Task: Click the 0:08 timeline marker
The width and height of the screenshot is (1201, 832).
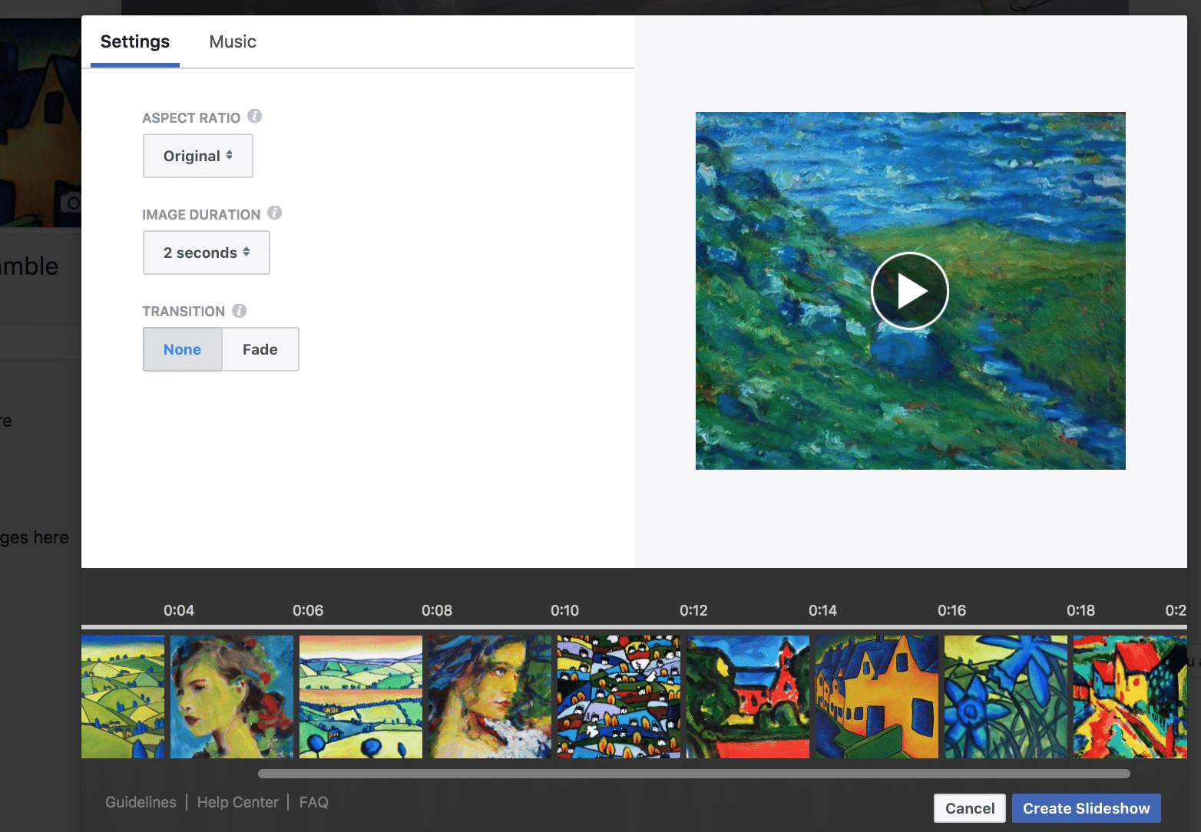Action: (437, 610)
